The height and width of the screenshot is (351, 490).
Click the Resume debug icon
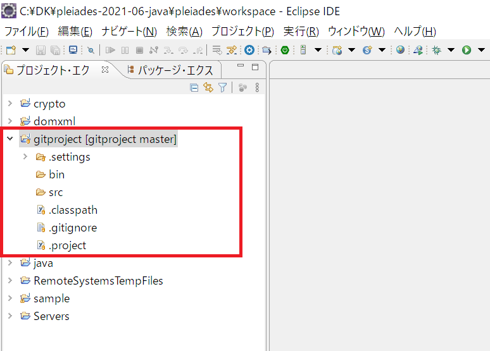click(x=110, y=50)
